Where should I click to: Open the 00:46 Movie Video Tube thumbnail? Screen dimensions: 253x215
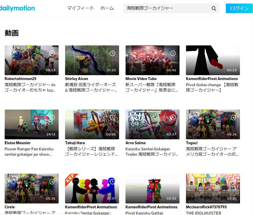pyautogui.click(x=152, y=60)
